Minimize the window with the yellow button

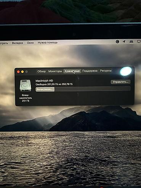(22, 72)
